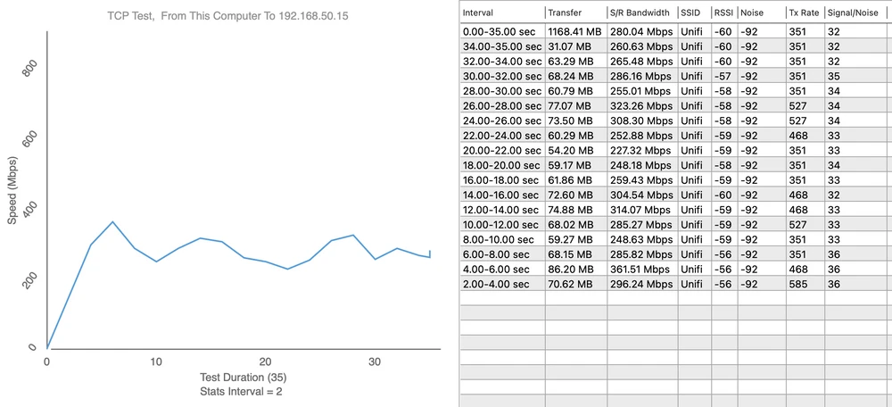Click the Tx Rate 585 cell

point(797,284)
